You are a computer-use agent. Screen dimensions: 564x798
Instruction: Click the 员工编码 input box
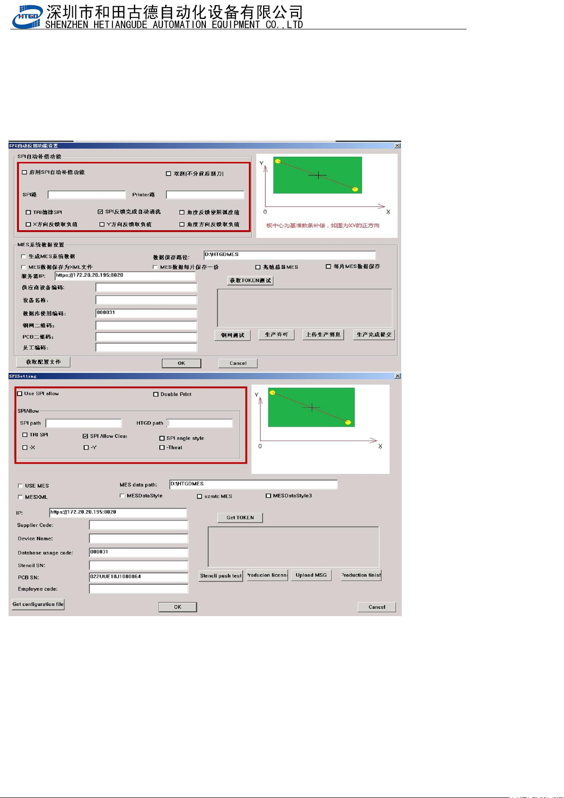[146, 348]
